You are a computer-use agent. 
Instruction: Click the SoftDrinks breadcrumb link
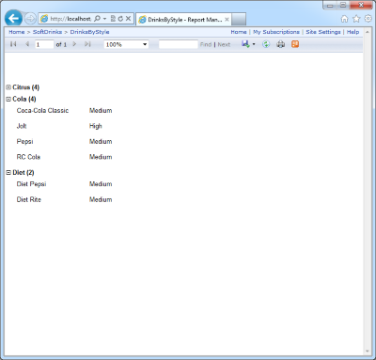tap(47, 32)
